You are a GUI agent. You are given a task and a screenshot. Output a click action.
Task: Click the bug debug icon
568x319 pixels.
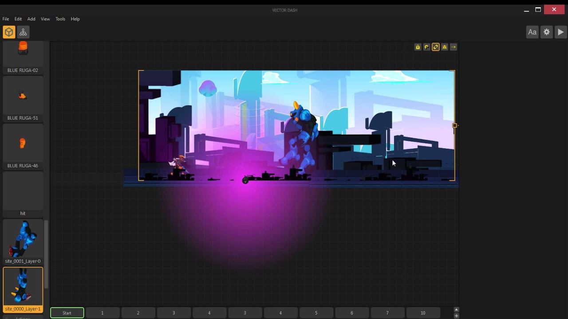click(444, 47)
